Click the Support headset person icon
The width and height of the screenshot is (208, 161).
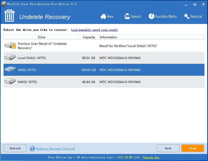pyautogui.click(x=127, y=16)
